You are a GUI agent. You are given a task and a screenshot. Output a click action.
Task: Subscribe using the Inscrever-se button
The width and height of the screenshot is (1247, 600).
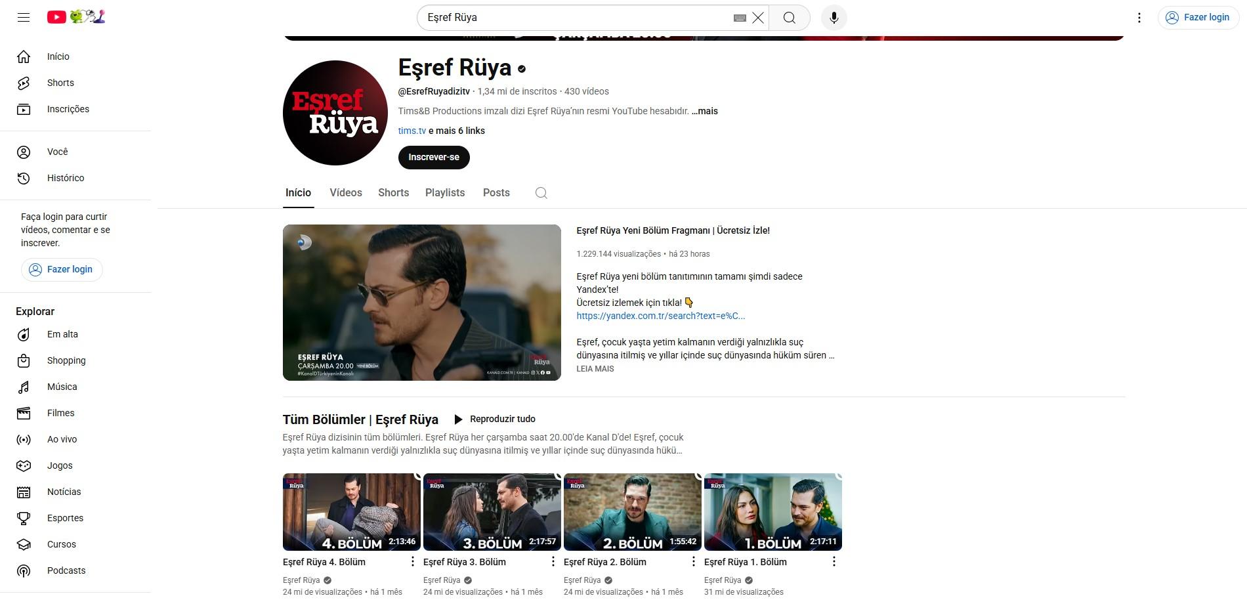point(433,158)
